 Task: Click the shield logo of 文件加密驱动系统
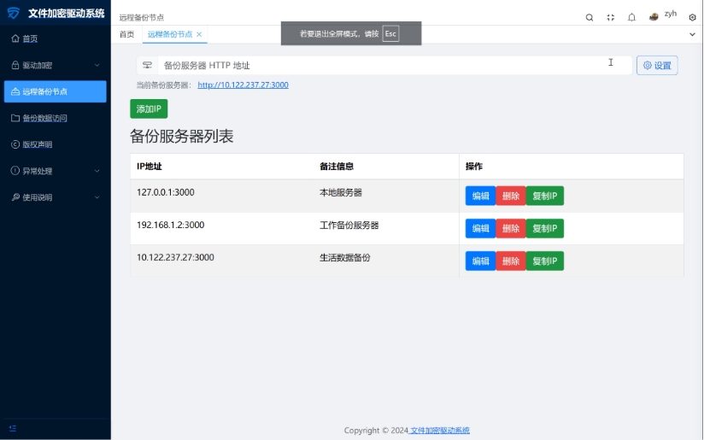[13, 13]
